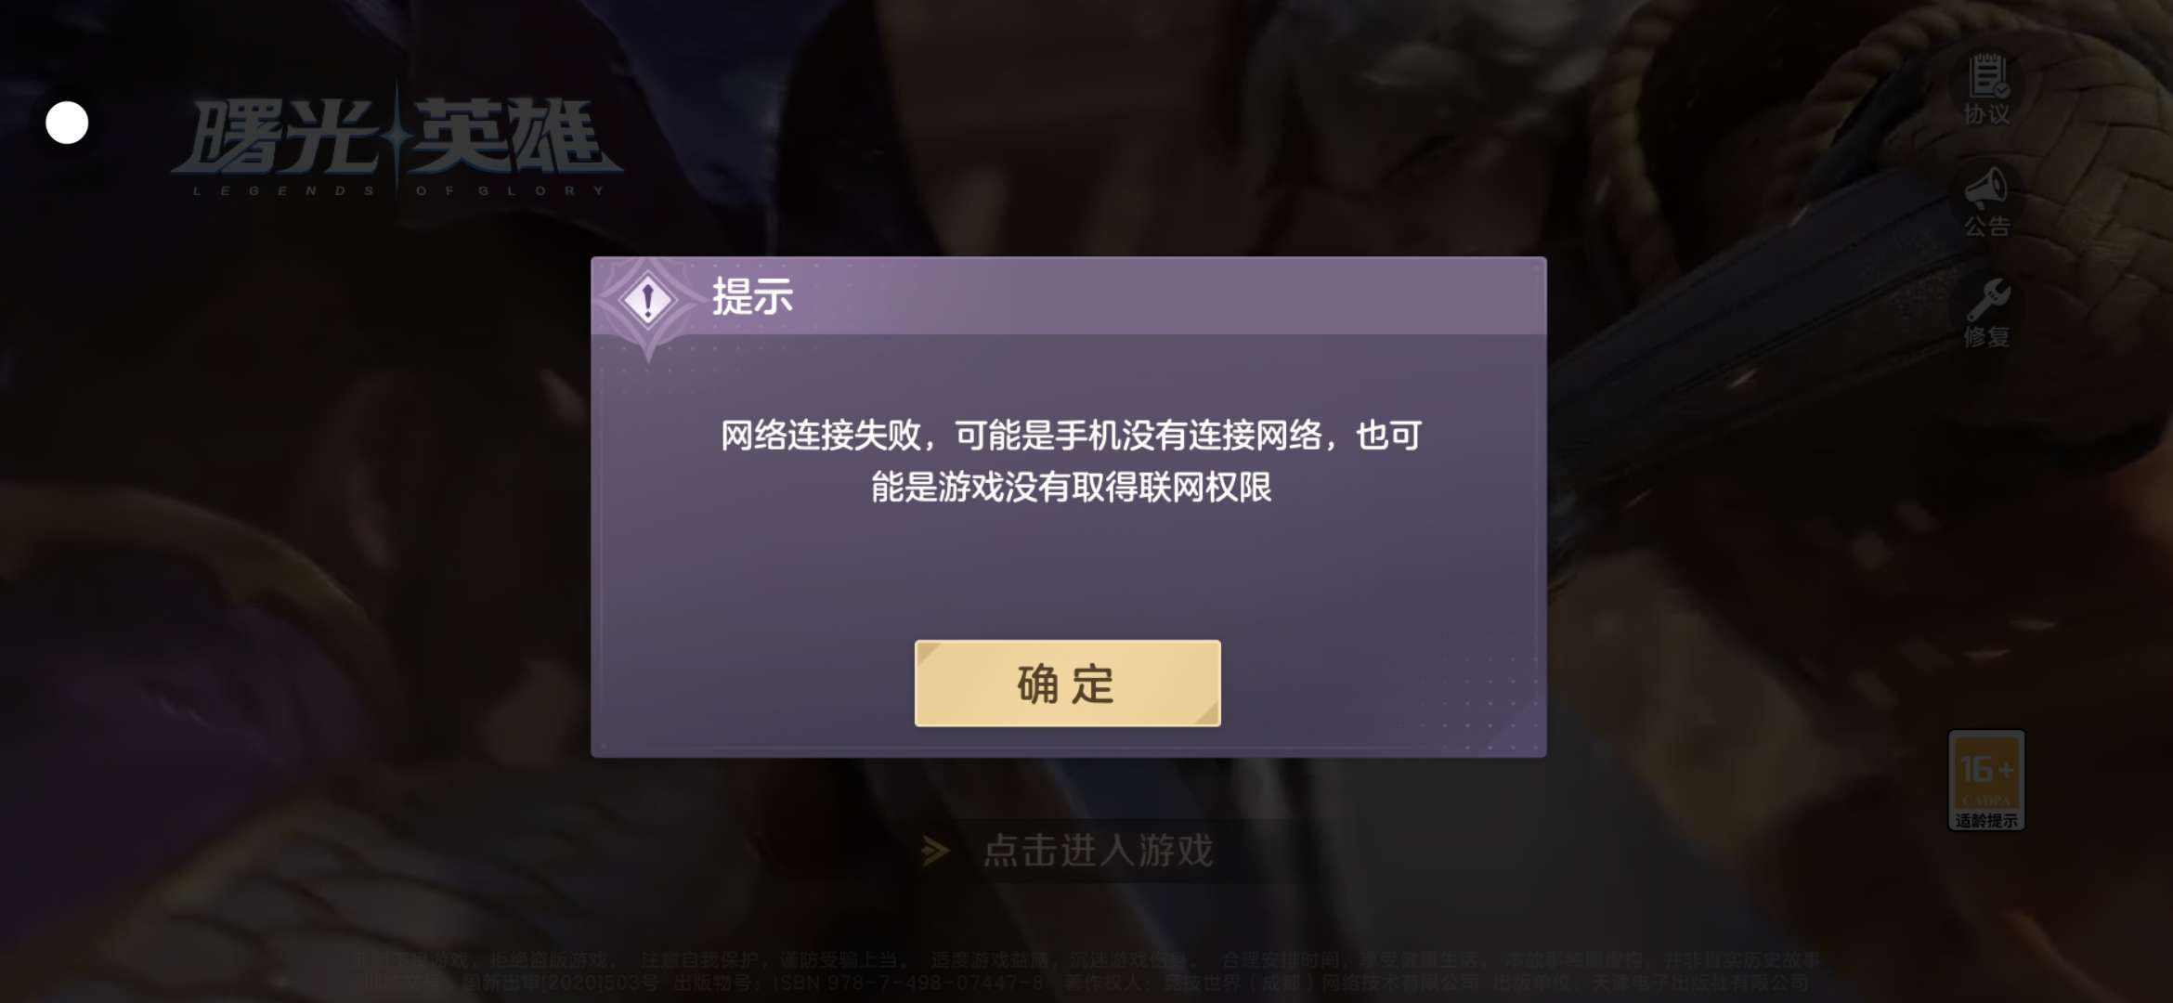2173x1003 pixels.
Task: Click the 提示 dialog title text
Action: [752, 297]
